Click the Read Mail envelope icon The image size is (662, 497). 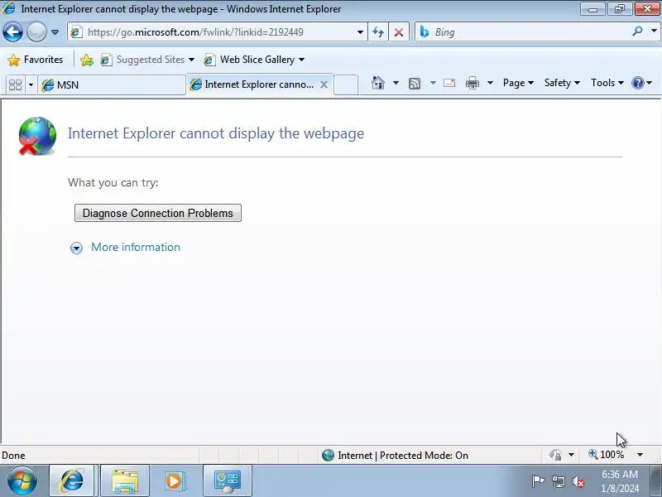[449, 83]
